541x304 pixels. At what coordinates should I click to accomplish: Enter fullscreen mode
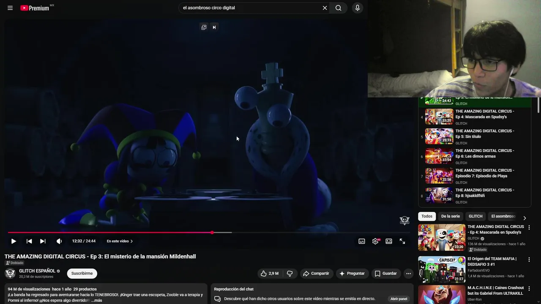[402, 241]
